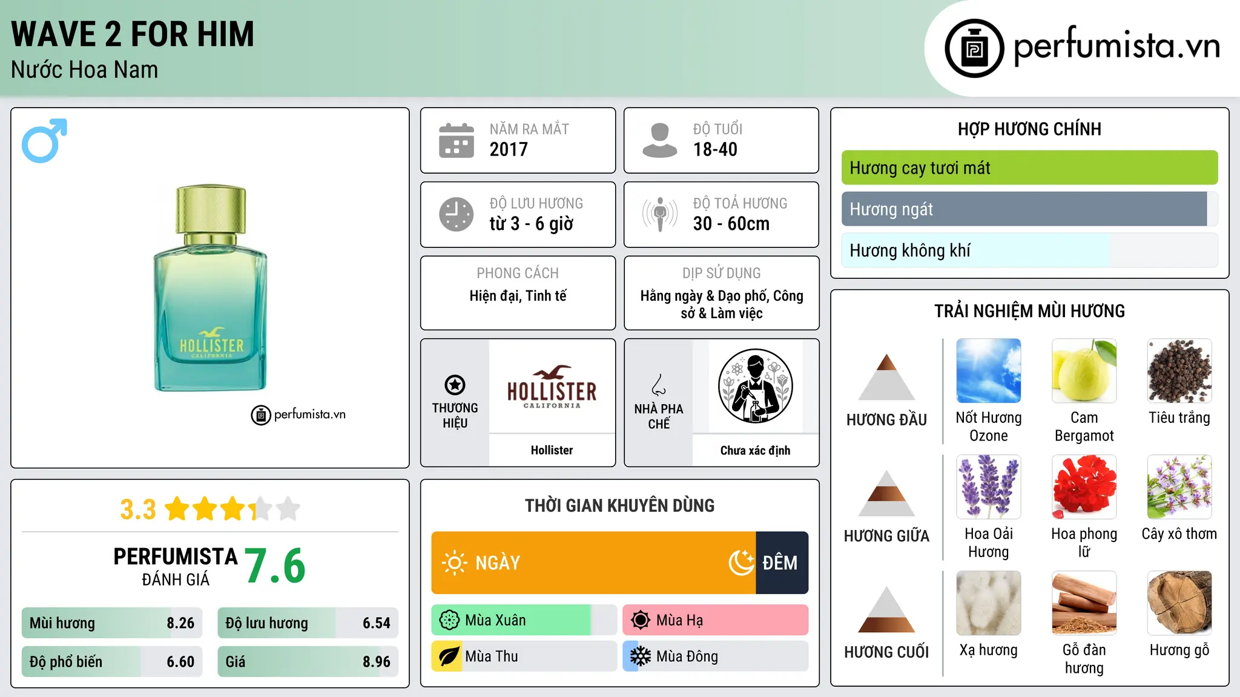
Task: Click the sun icon for Mùa Hạ
Action: point(640,620)
